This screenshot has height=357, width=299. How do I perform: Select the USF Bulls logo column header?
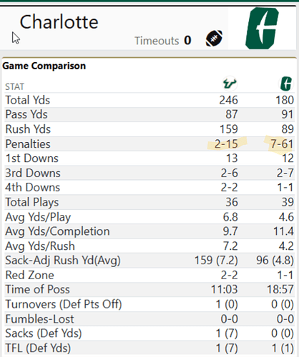(x=230, y=84)
